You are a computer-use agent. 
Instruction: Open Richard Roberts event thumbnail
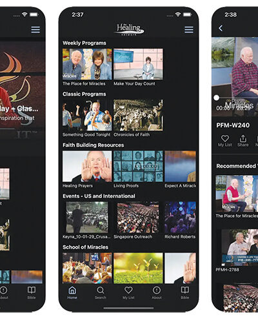[x=181, y=217]
